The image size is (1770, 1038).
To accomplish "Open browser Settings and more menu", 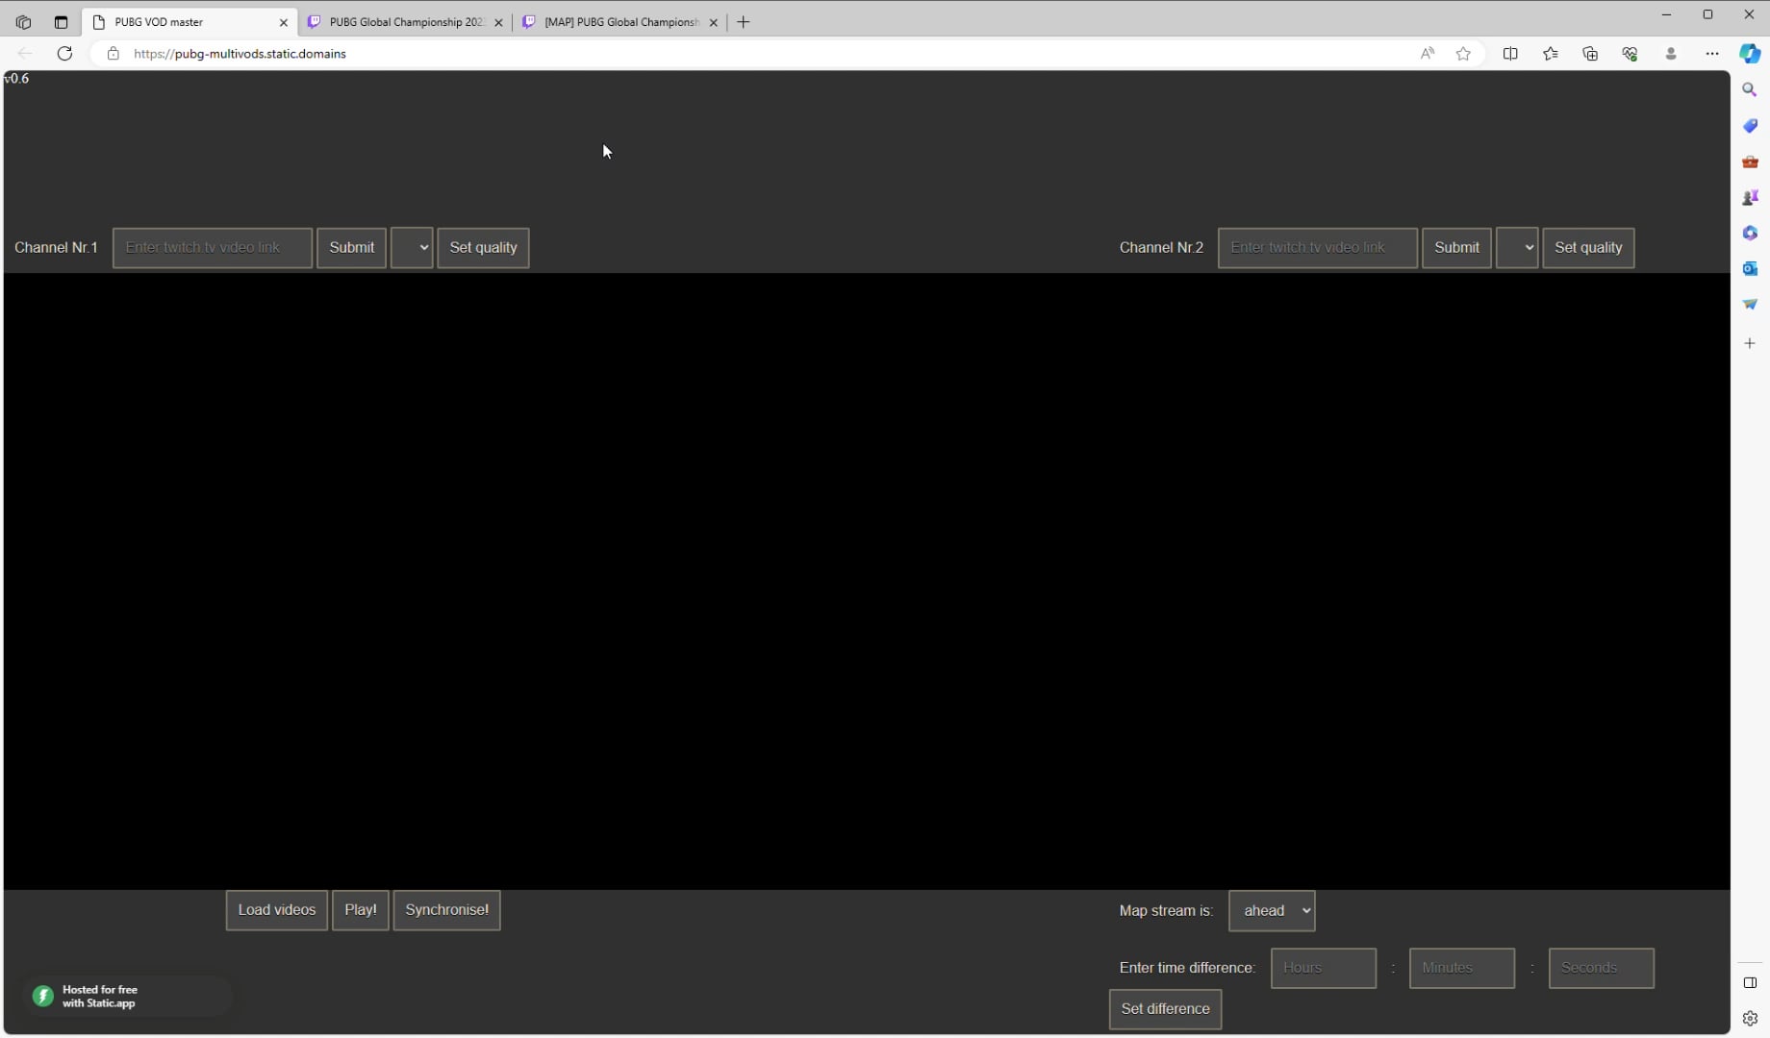I will pos(1711,54).
